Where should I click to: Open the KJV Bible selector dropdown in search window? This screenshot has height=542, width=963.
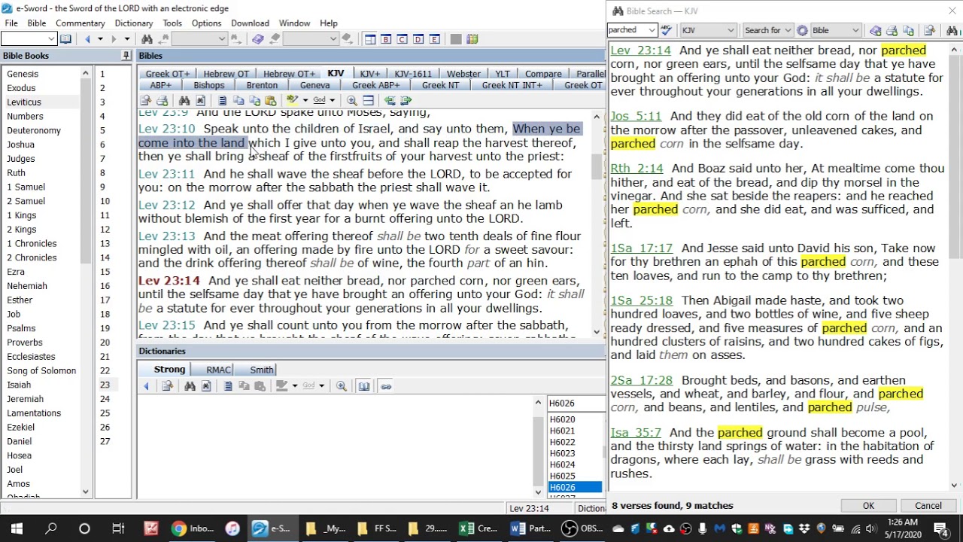point(729,31)
